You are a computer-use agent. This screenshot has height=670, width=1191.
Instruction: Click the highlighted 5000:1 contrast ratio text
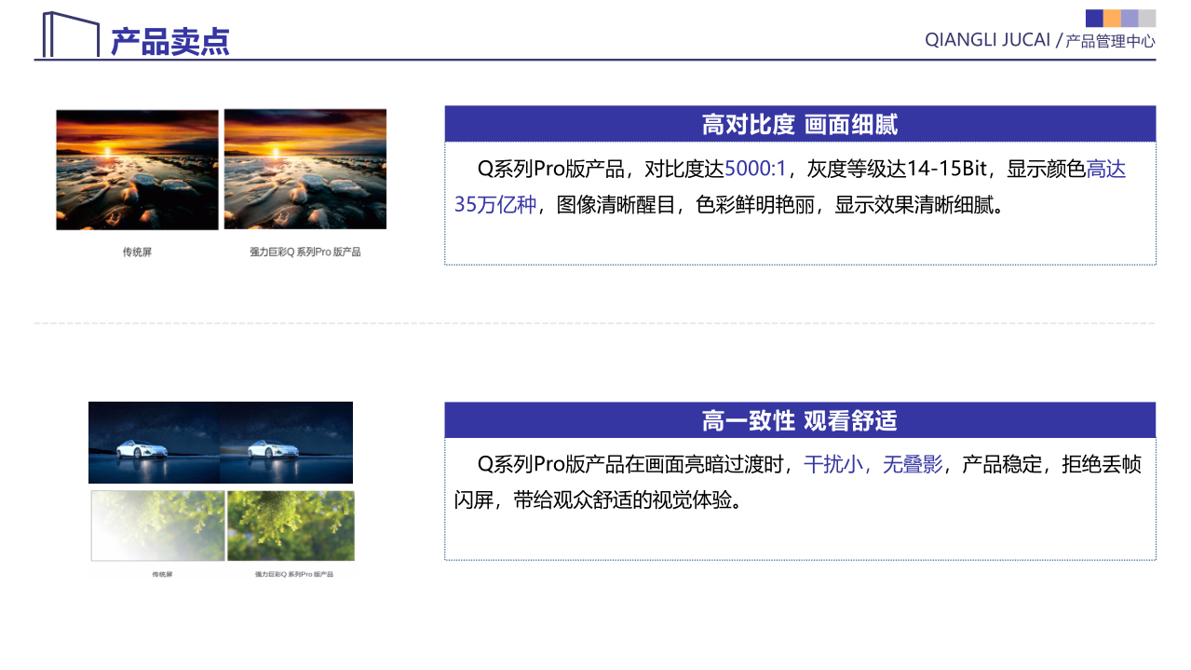coord(755,169)
